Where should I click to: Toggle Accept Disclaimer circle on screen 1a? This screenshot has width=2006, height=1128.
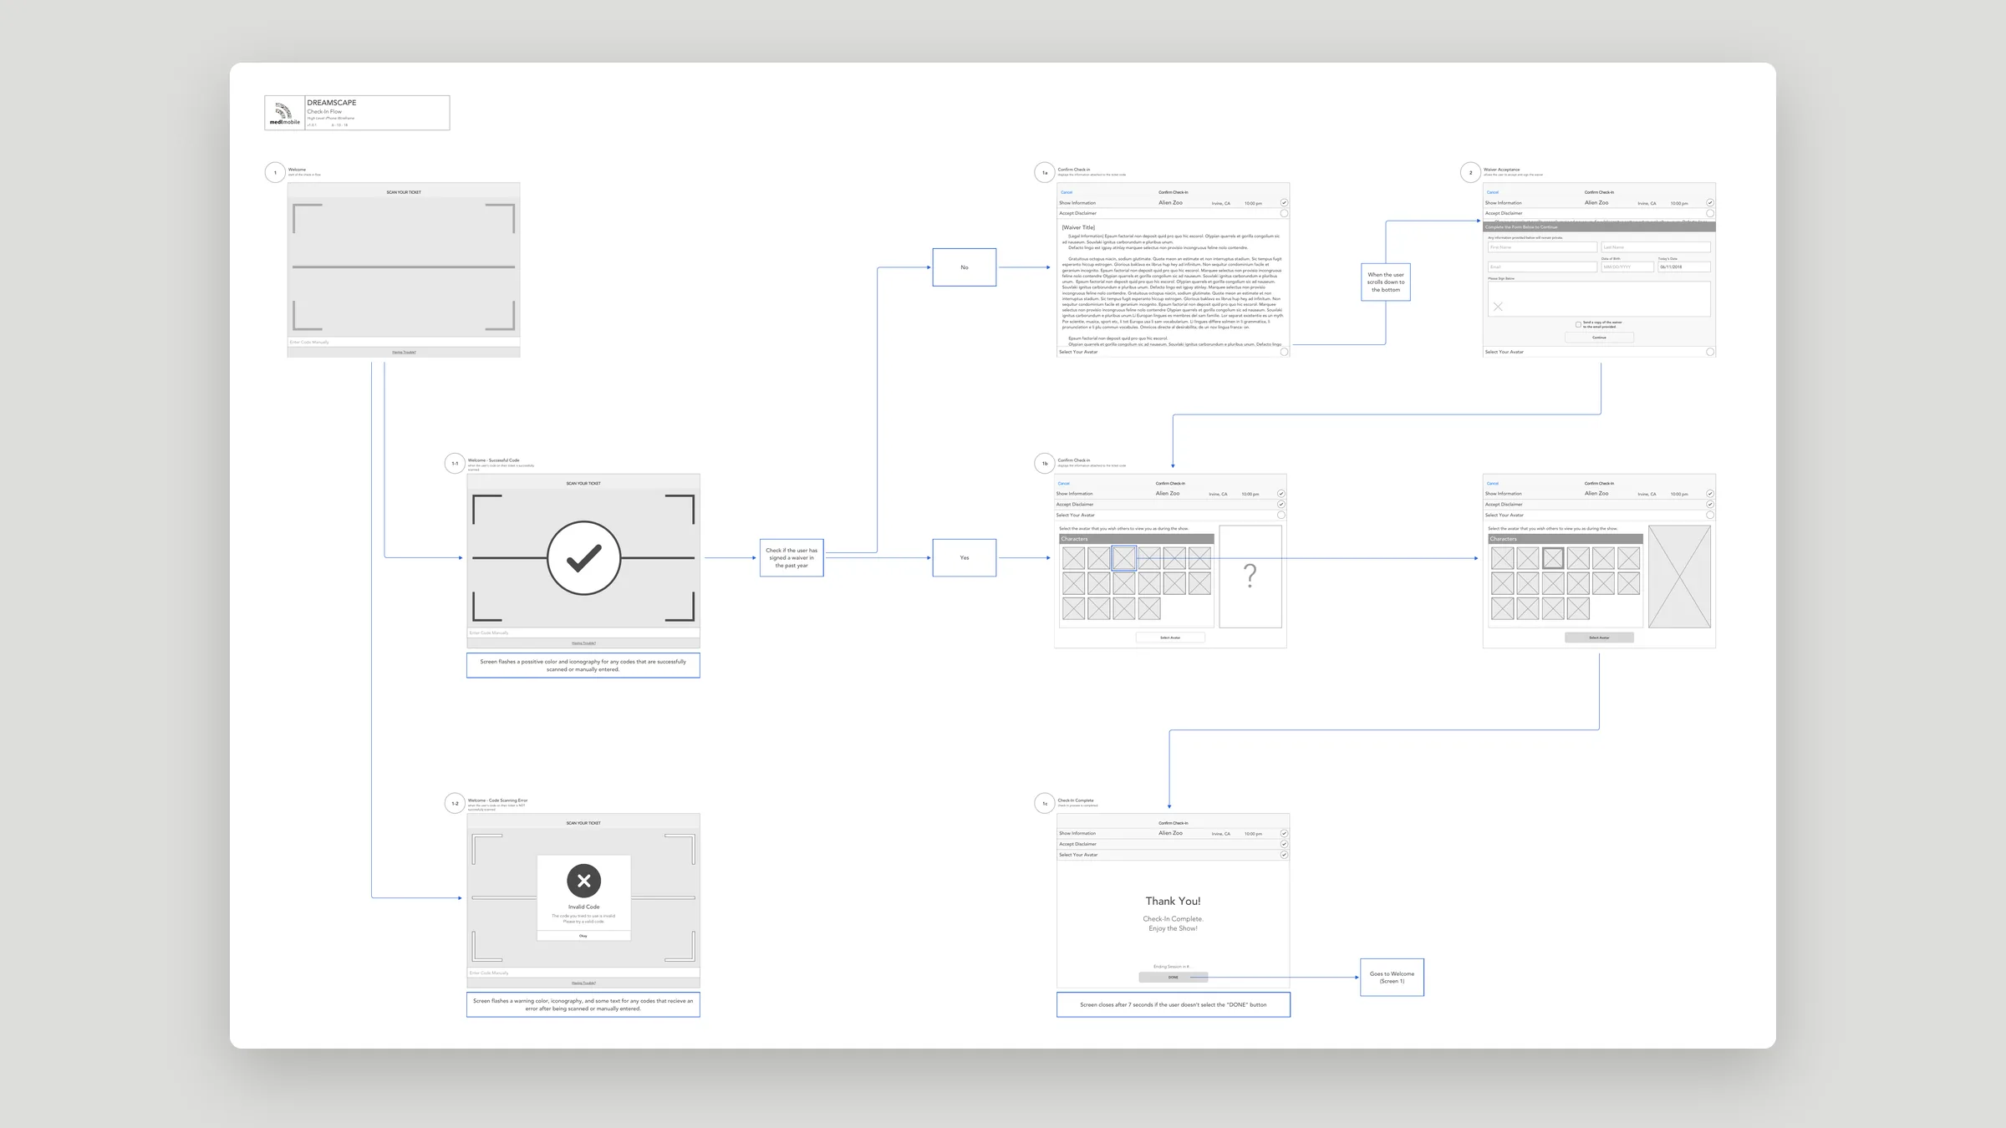click(x=1284, y=213)
